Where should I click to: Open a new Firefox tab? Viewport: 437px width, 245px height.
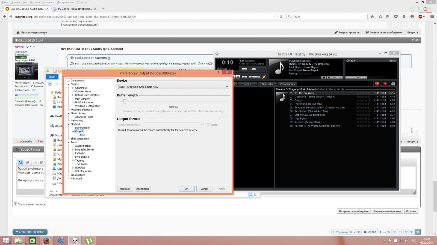103,9
